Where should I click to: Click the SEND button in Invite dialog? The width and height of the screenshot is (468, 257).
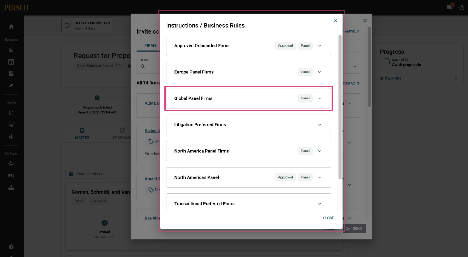point(354,228)
